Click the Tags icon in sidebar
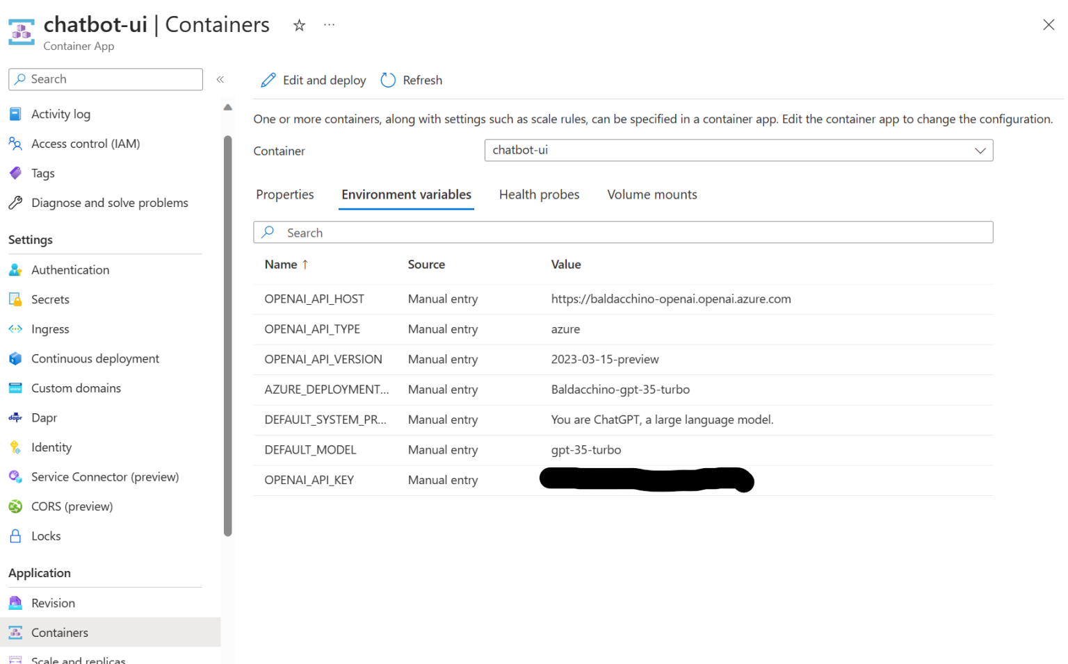Screen dimensions: 1068x664 [x=15, y=173]
